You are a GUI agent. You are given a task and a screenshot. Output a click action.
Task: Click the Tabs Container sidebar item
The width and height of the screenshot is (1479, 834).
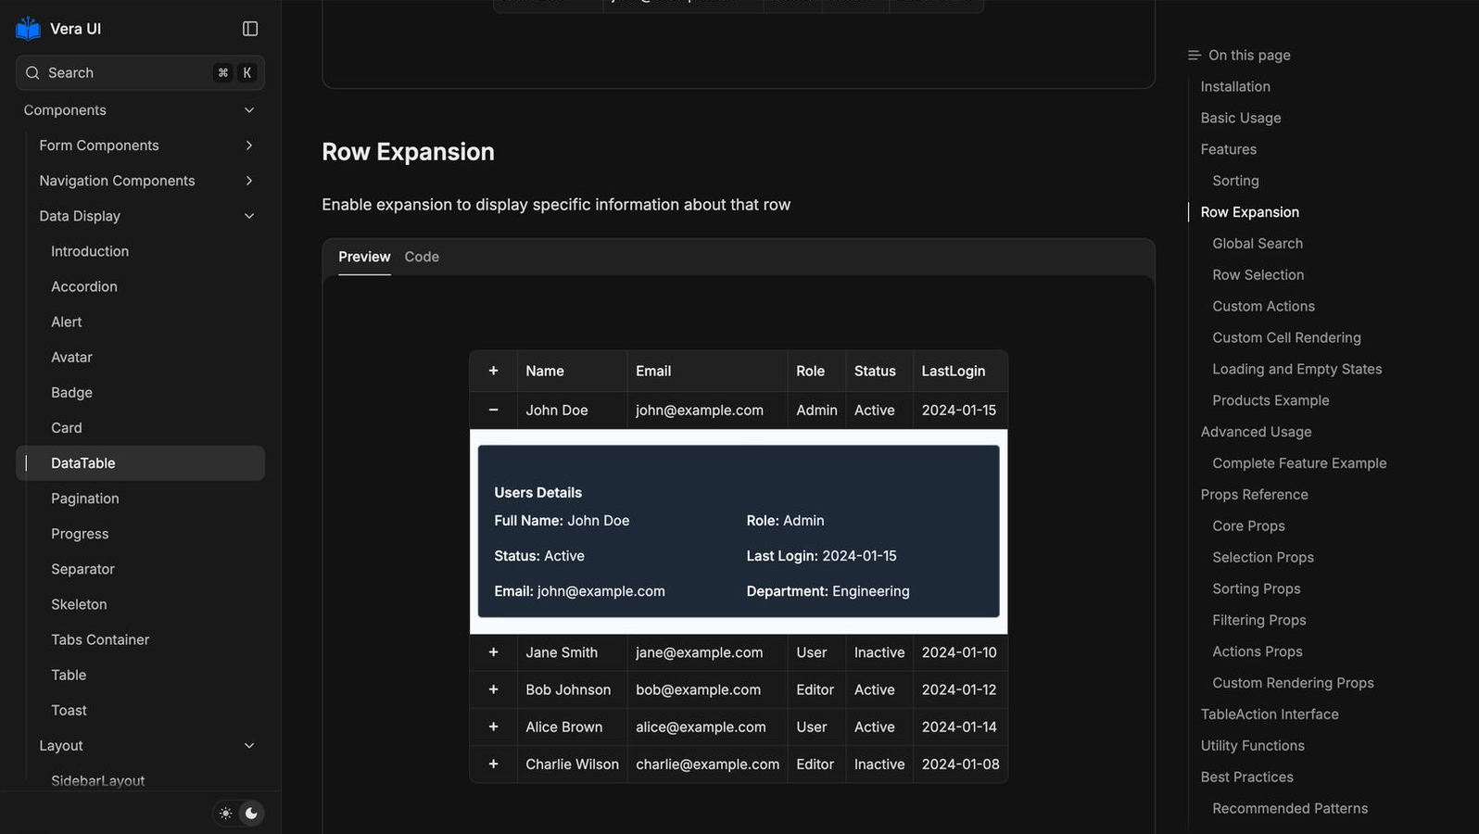pyautogui.click(x=100, y=639)
